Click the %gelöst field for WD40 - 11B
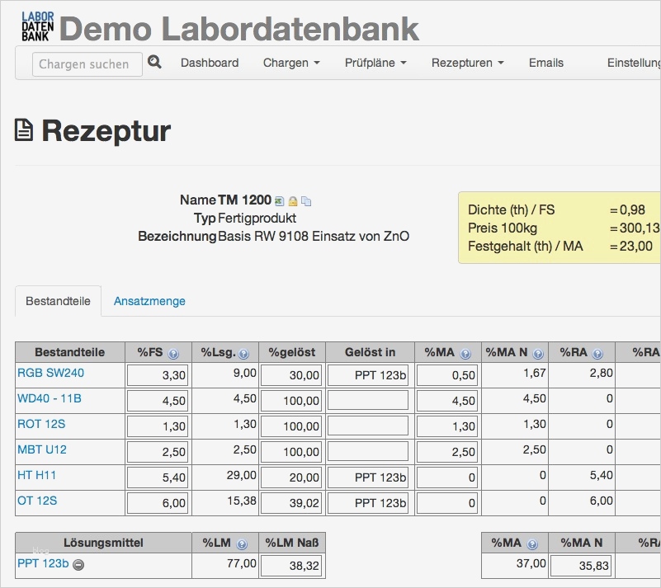Viewport: 661px width, 588px height. [291, 401]
